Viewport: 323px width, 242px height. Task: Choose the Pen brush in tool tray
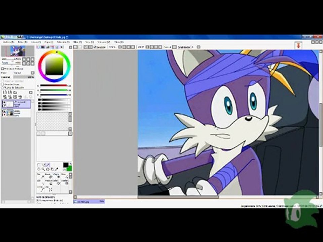click(x=40, y=176)
